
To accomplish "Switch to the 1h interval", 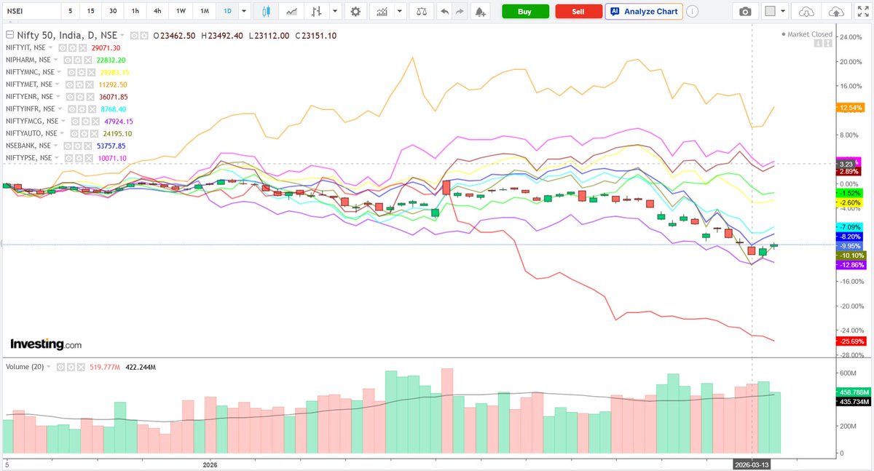I will 135,12.
